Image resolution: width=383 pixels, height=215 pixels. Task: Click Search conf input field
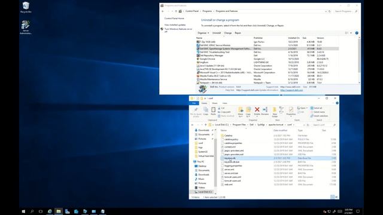324,125
